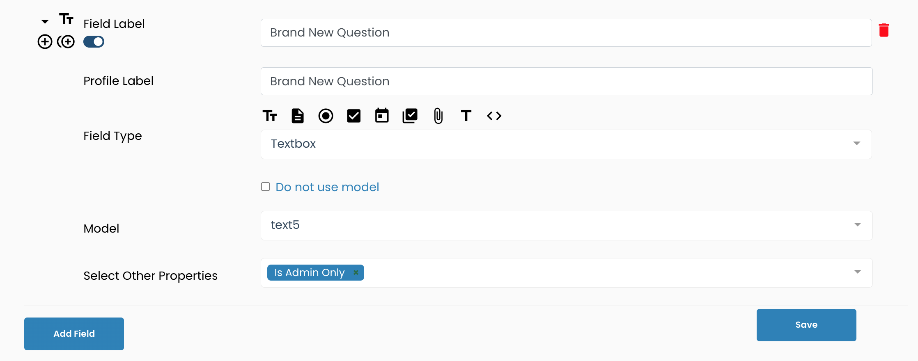The image size is (918, 361).
Task: Tick the Do not use model checkbox
Action: [266, 187]
